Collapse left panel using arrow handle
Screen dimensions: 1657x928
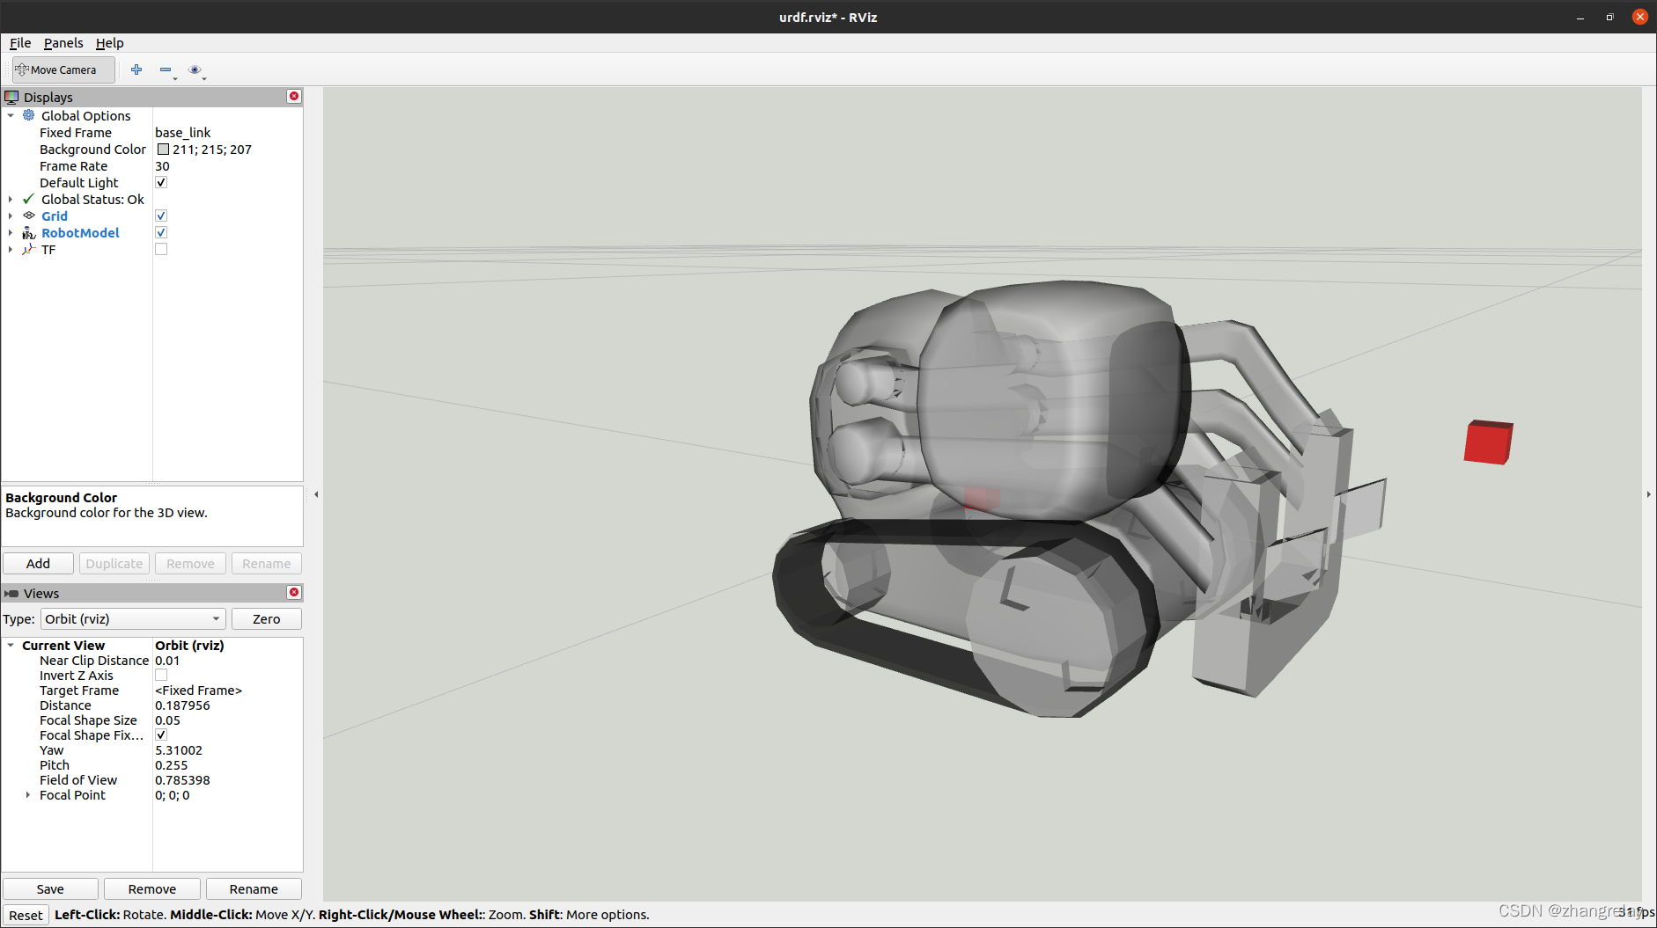(x=316, y=494)
